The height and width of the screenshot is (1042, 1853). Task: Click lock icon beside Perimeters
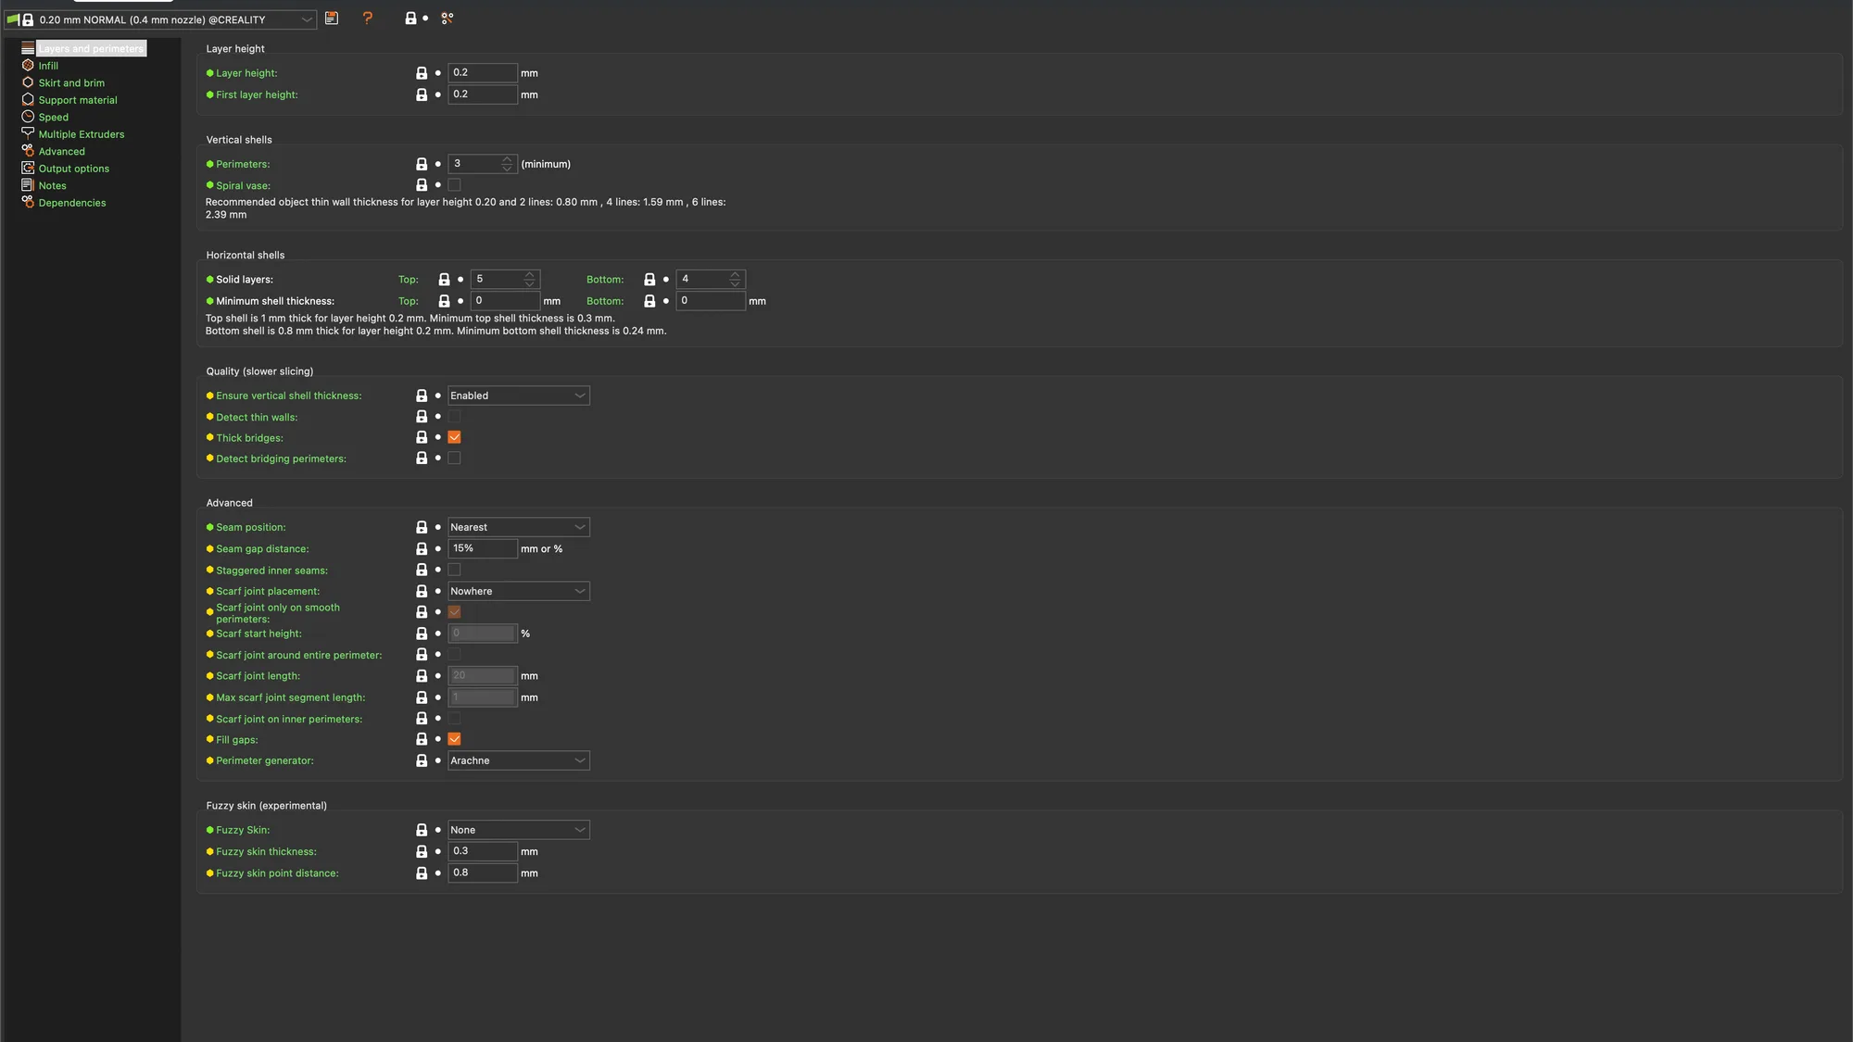[x=422, y=164]
